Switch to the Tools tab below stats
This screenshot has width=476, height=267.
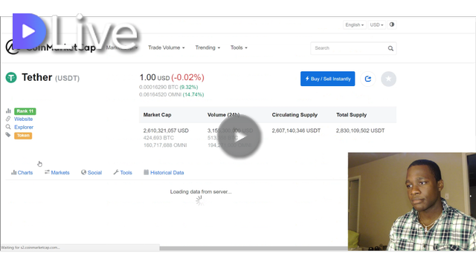(123, 173)
